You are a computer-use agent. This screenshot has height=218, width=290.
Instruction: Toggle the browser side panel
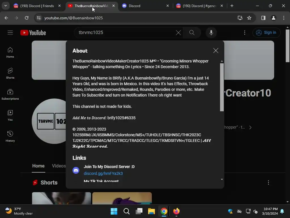[x=263, y=18]
